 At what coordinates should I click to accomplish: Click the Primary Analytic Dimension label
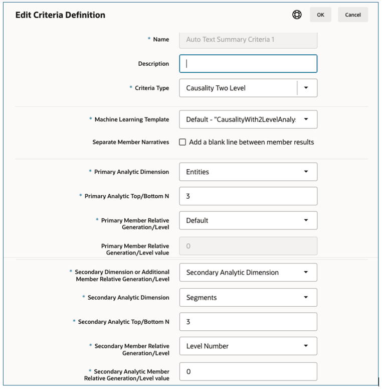click(x=131, y=172)
